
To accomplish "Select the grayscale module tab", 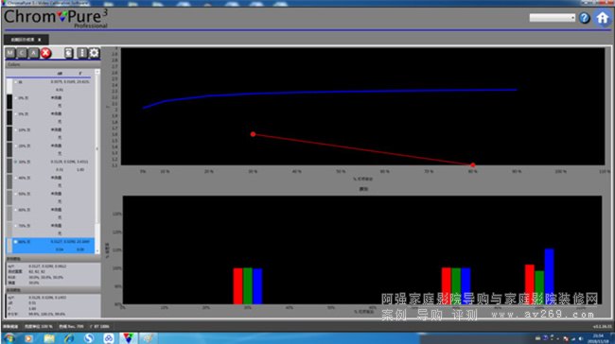I will pyautogui.click(x=23, y=40).
